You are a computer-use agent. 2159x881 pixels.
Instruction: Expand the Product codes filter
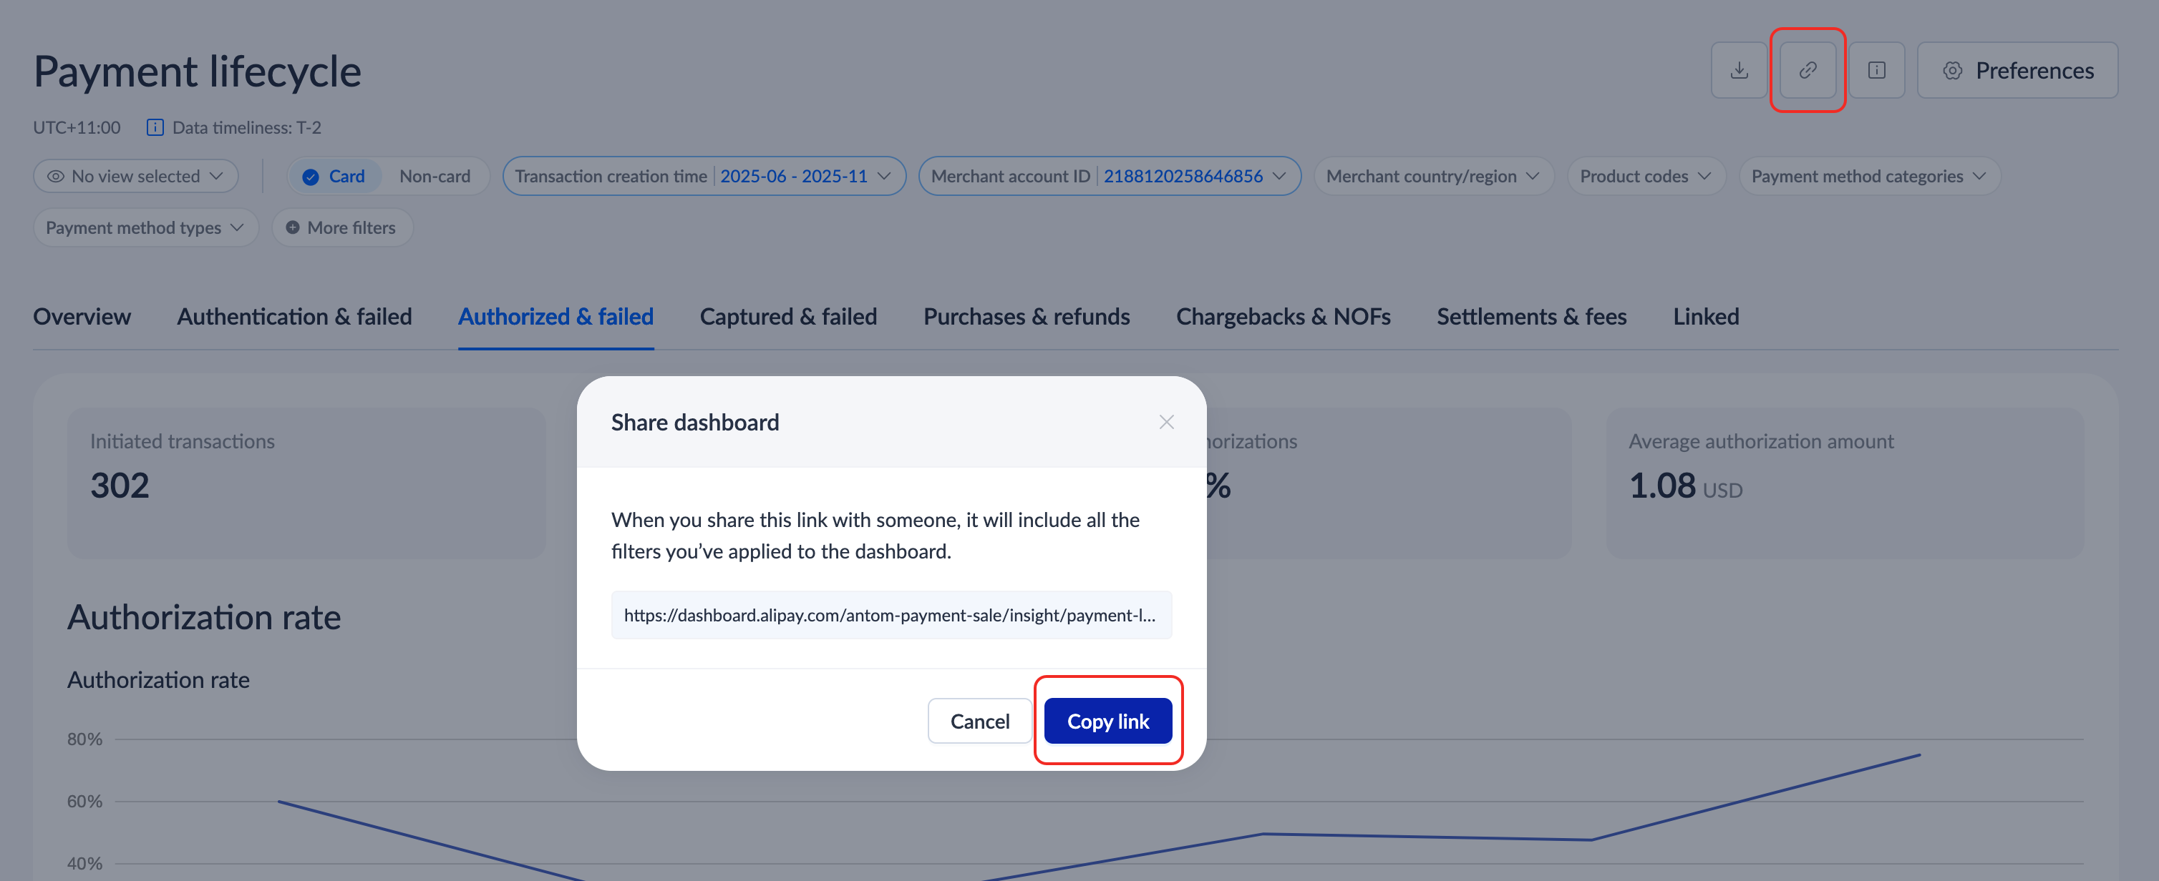click(x=1644, y=177)
